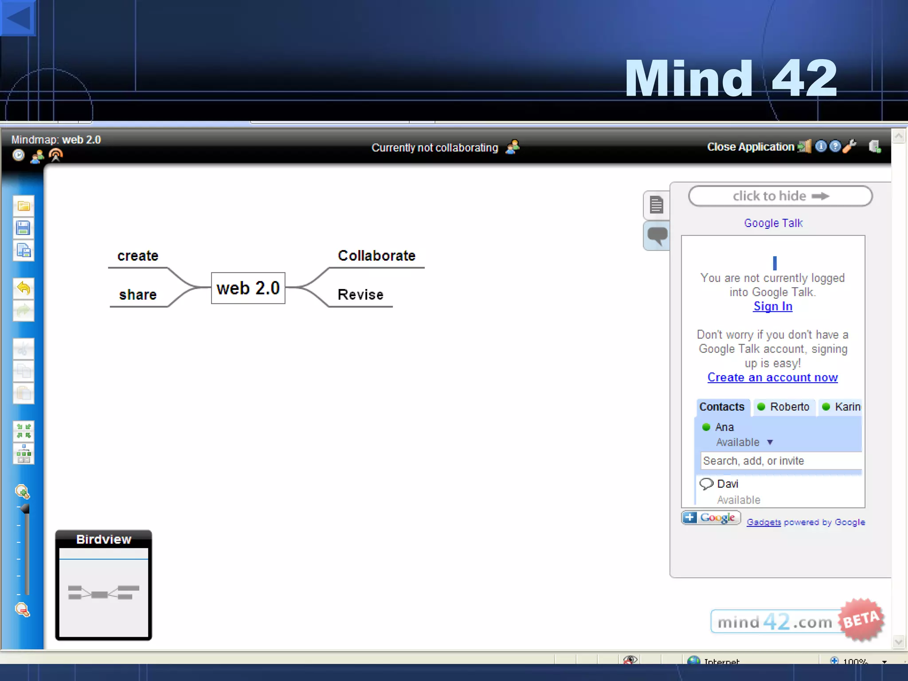908x681 pixels.
Task: Open mindmap with the folder icon
Action: click(23, 206)
